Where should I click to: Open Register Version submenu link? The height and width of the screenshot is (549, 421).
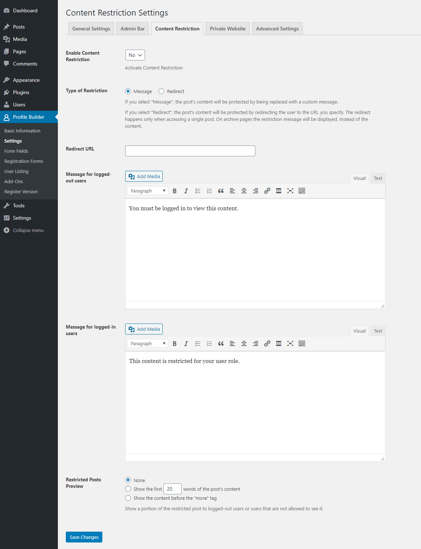[21, 191]
